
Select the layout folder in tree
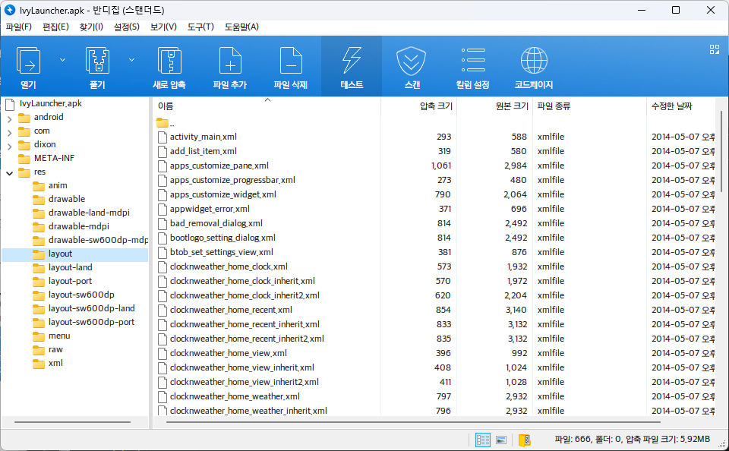[x=60, y=254]
